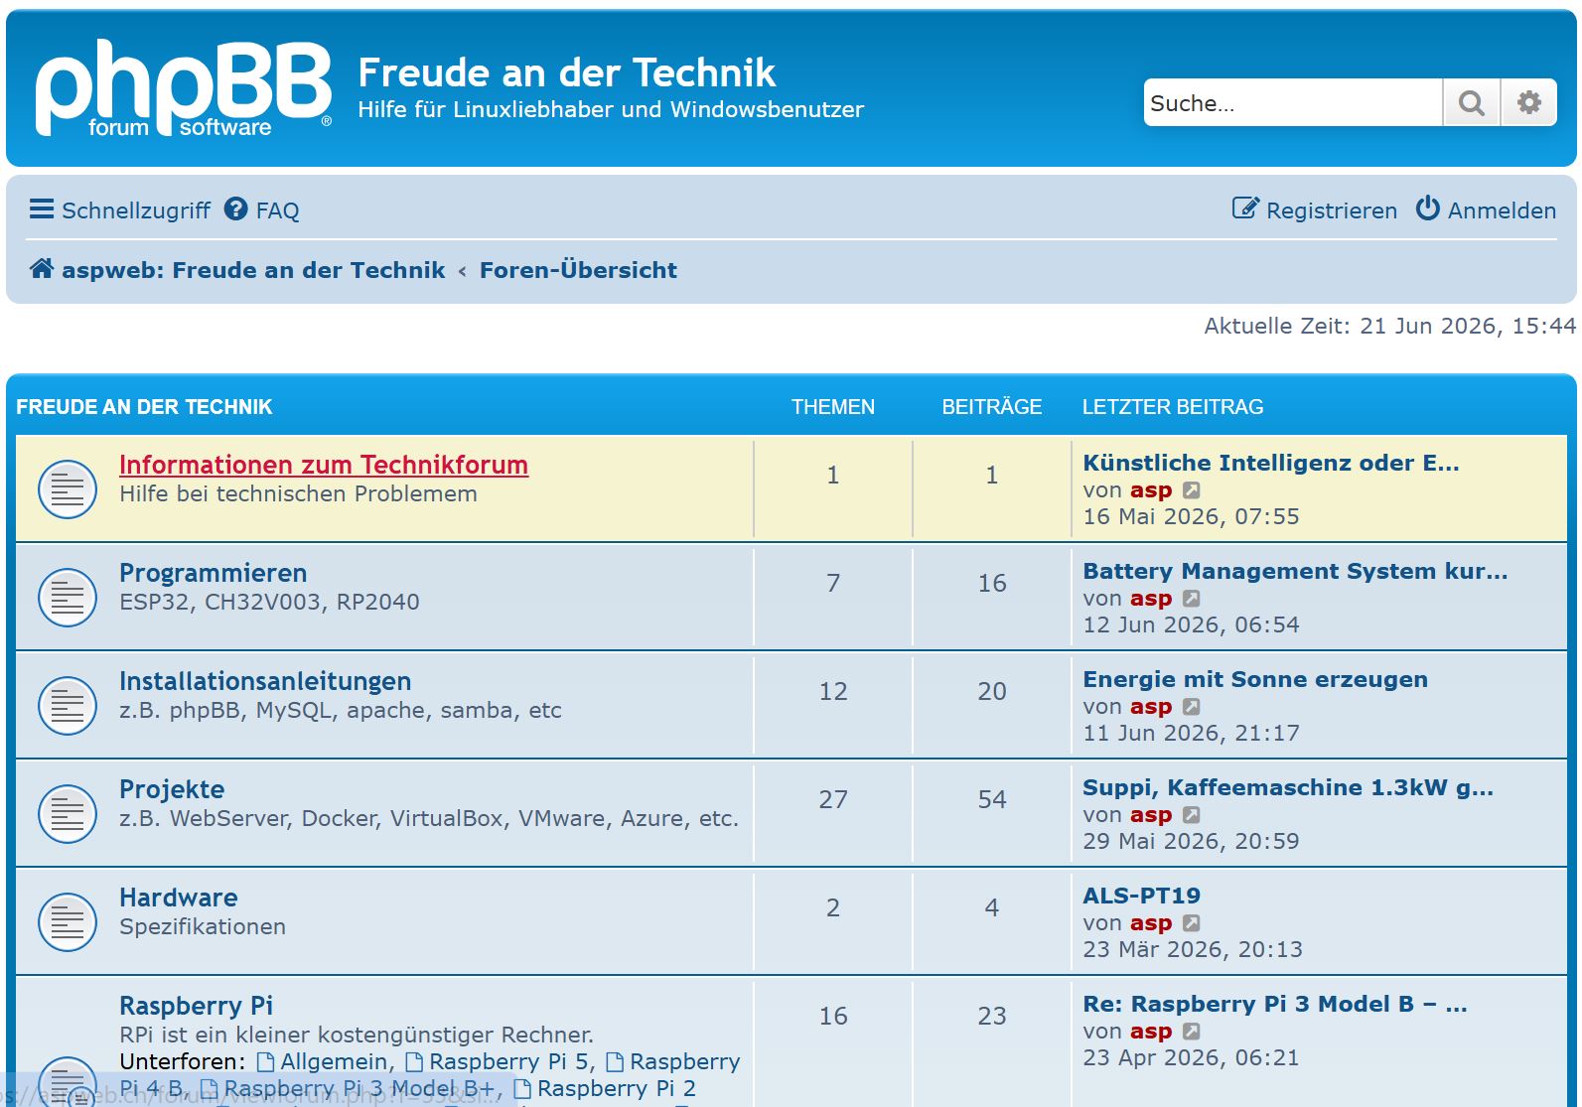Click the Freude an der Technik site title
Screen dimensions: 1582x1107
click(x=567, y=72)
